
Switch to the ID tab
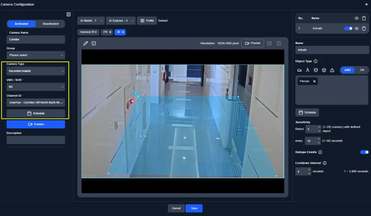(118, 32)
